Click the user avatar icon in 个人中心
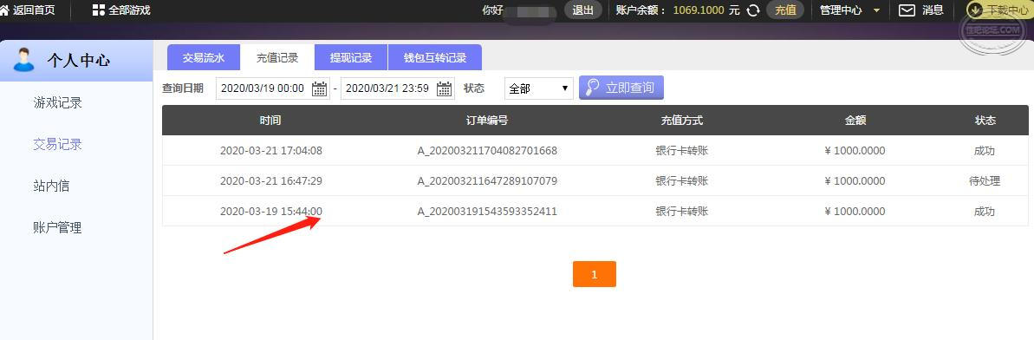1034x340 pixels. (24, 60)
